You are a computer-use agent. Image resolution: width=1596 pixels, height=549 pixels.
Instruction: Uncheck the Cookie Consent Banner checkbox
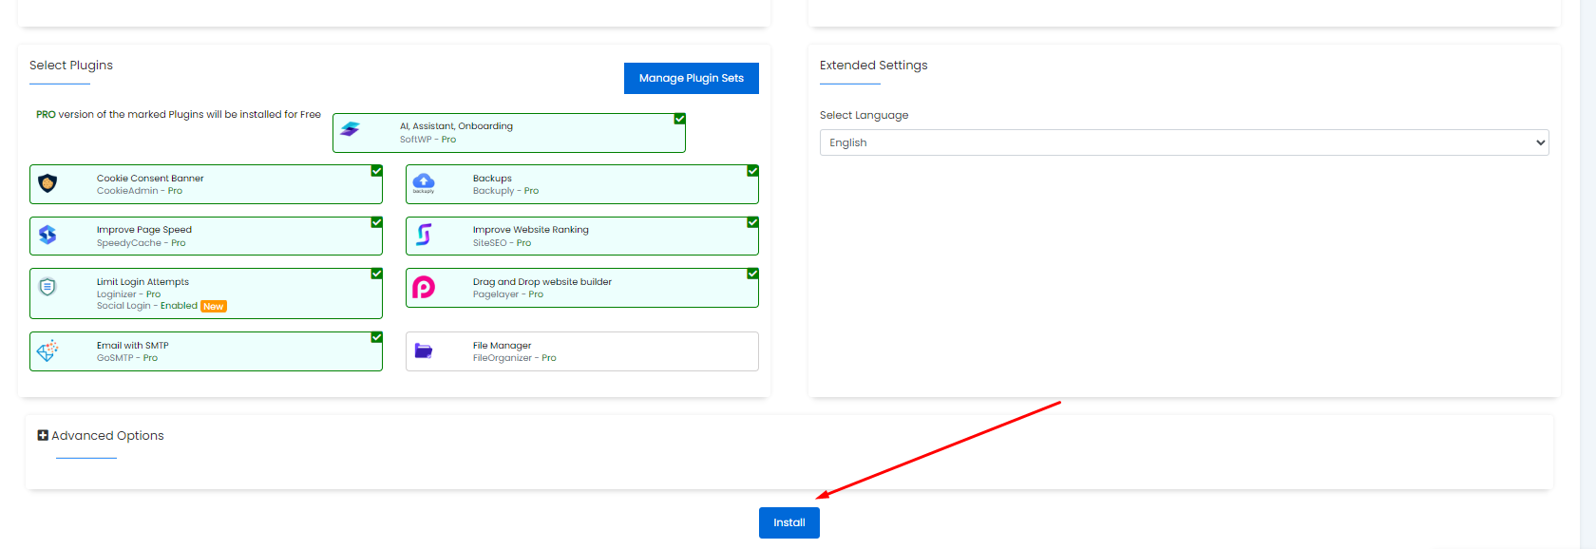376,171
